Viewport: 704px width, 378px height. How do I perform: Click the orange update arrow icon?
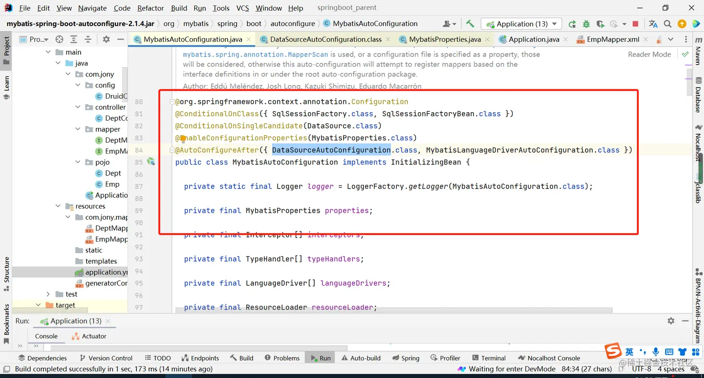682,24
